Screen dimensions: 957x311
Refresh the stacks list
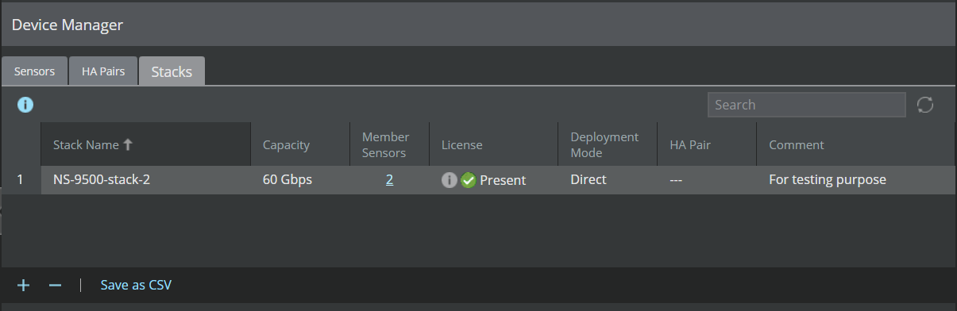point(925,105)
